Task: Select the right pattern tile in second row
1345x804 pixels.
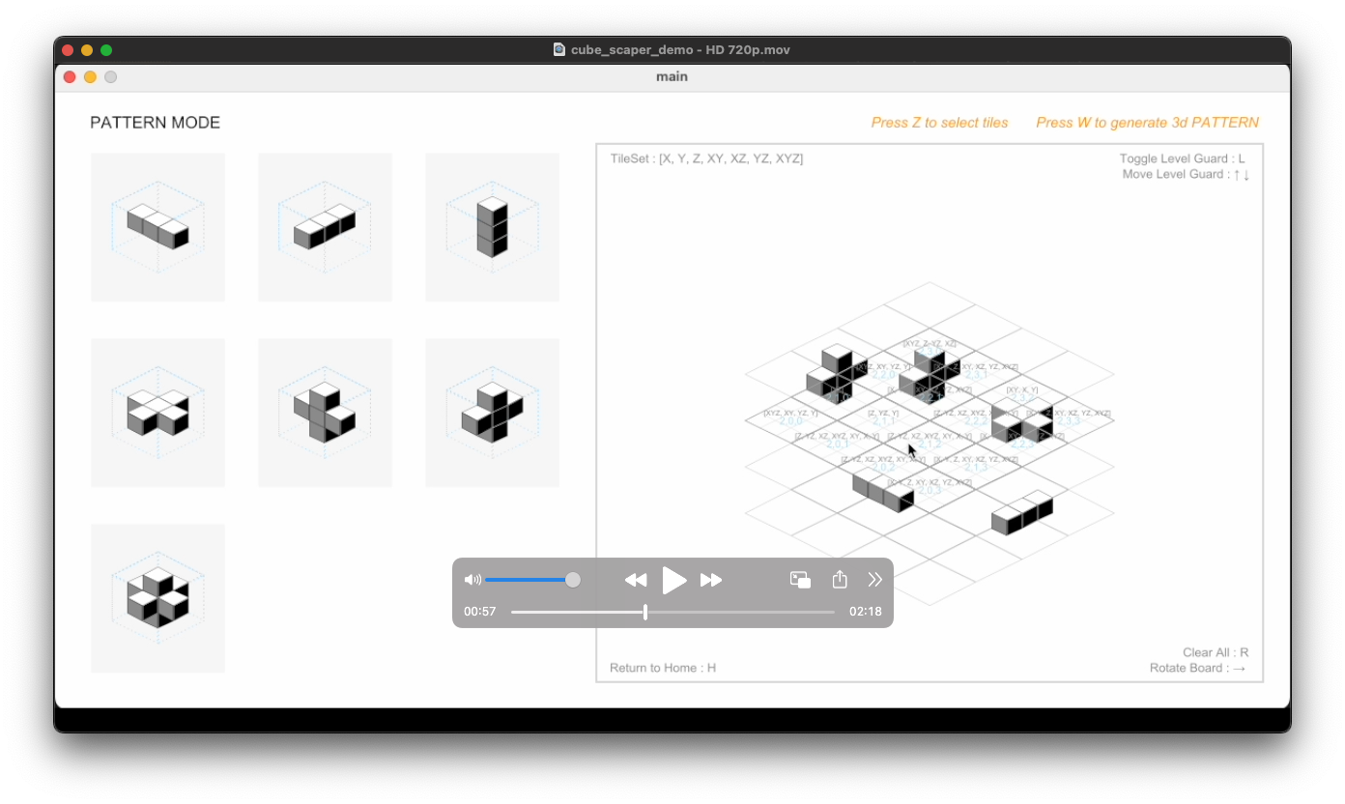Action: (492, 413)
